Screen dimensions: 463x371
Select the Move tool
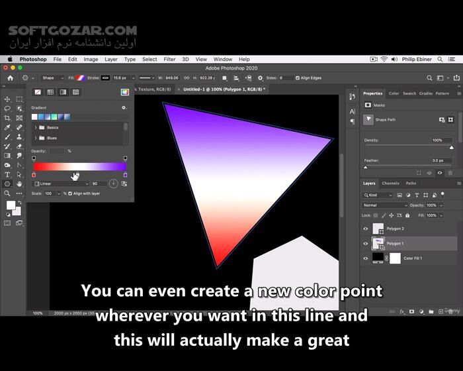coord(7,99)
